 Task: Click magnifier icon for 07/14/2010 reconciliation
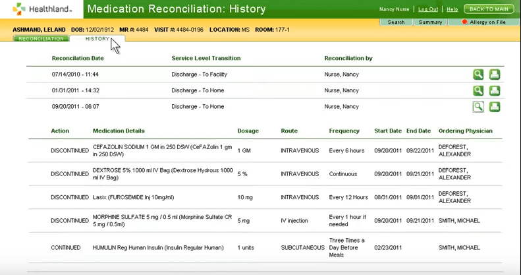(x=478, y=75)
